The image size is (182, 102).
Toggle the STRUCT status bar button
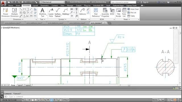click(x=66, y=100)
